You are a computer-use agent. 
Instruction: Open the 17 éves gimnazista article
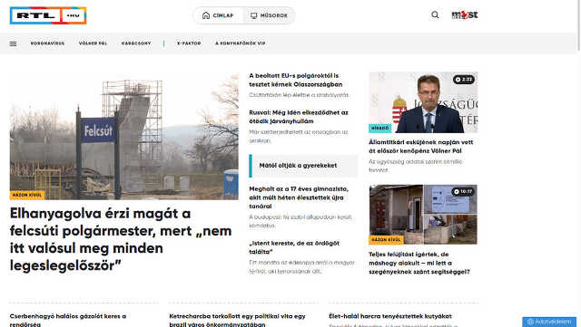[299, 197]
